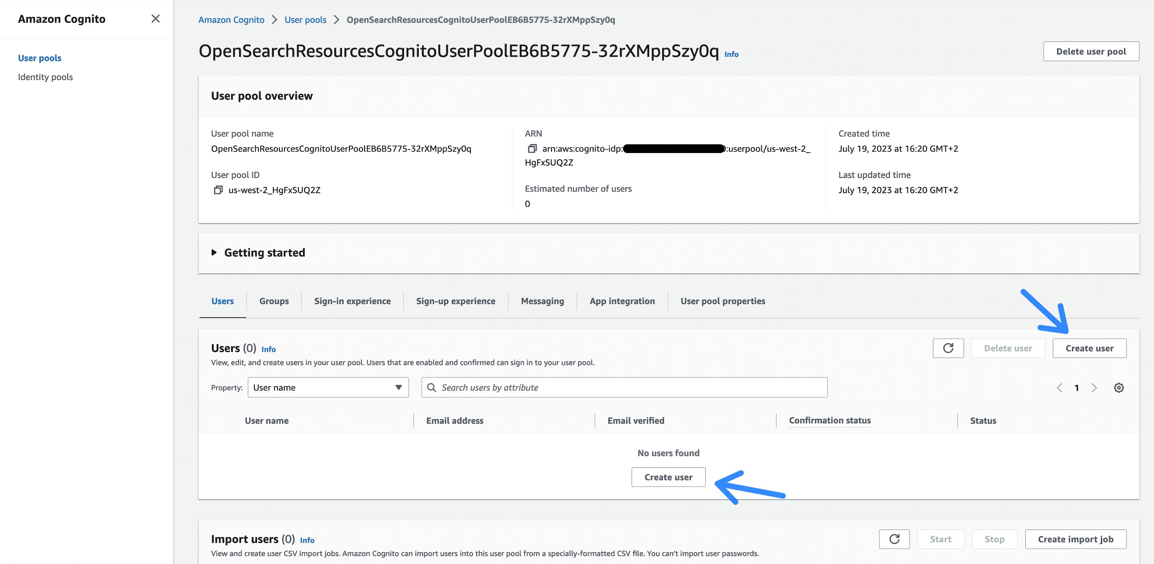Click the Delete user button

(1008, 348)
